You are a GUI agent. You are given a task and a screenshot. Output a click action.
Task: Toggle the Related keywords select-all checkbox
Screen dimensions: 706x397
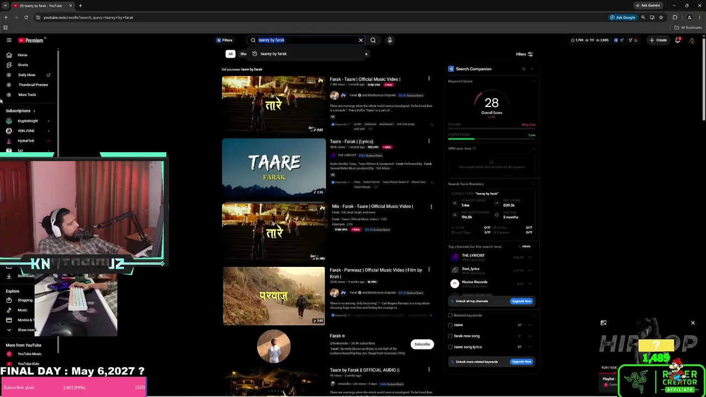(x=450, y=315)
